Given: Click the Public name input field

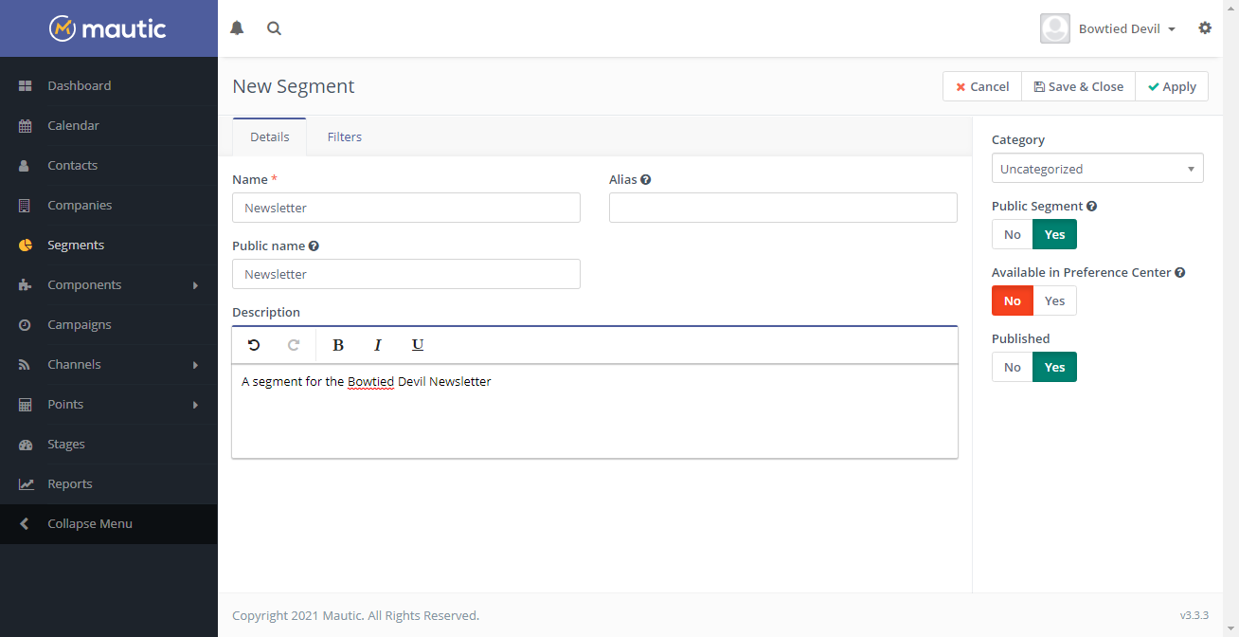Looking at the screenshot, I should pyautogui.click(x=406, y=274).
